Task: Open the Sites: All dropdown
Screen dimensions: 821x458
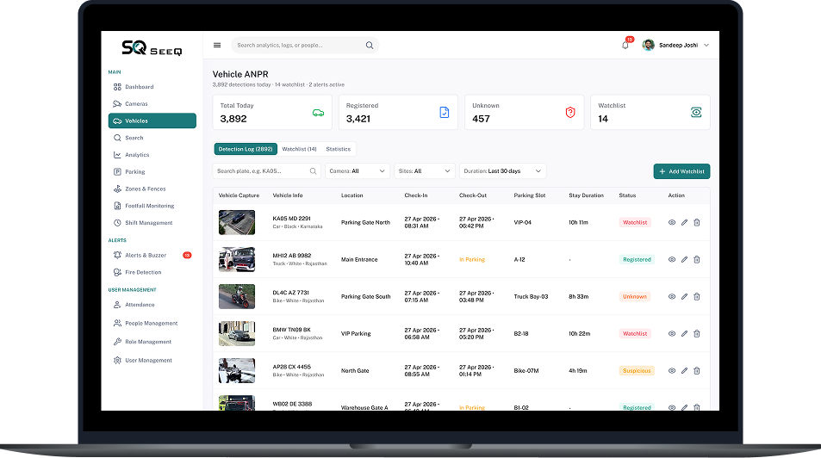Action: click(424, 171)
